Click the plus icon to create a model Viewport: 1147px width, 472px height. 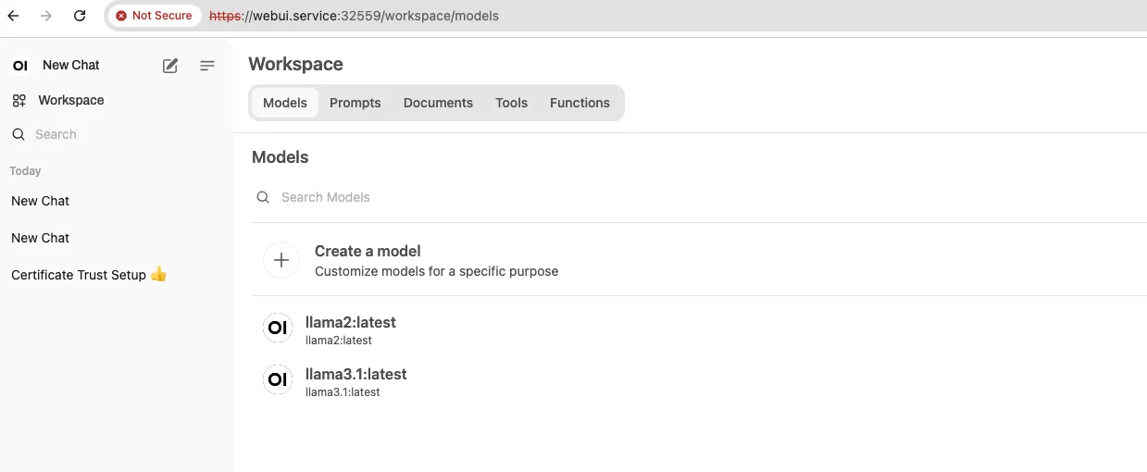[281, 260]
